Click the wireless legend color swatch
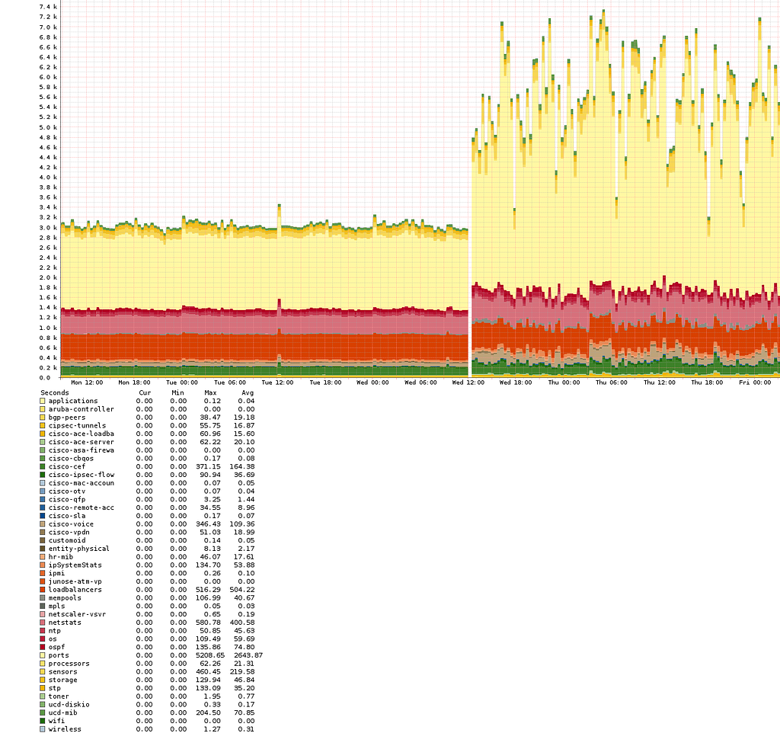 [43, 729]
